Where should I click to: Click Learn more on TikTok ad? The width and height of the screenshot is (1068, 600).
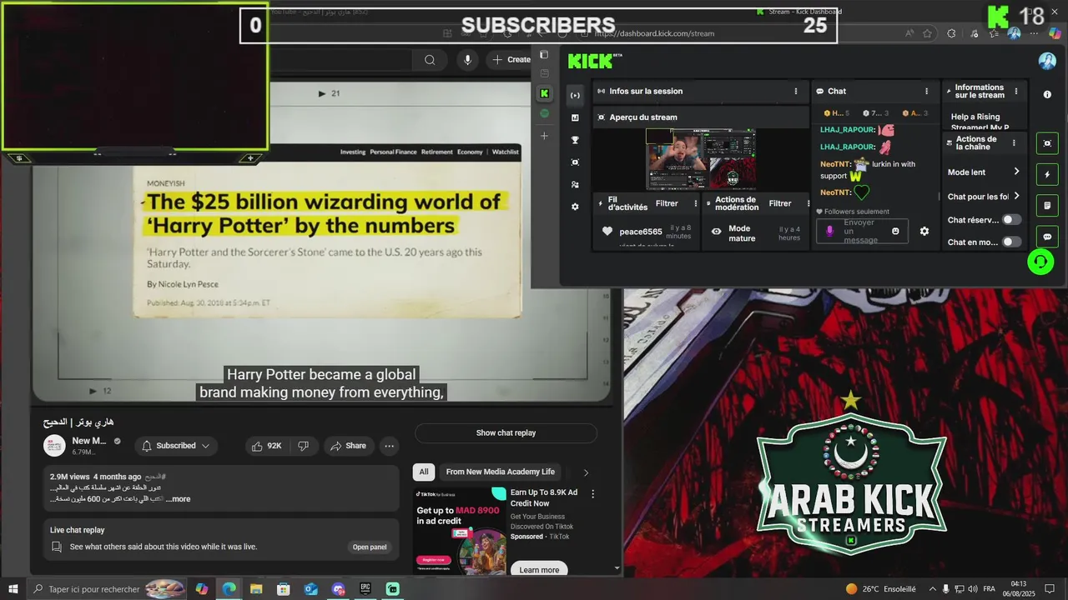pos(539,570)
